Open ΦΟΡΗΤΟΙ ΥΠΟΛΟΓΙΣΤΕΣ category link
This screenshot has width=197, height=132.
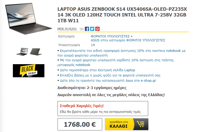coord(110,36)
